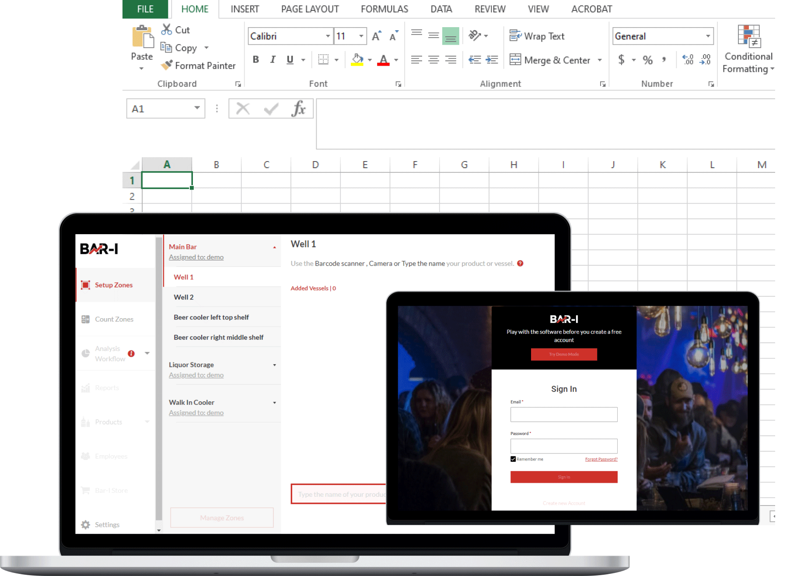Select the Format Painter brush icon

[x=167, y=65]
